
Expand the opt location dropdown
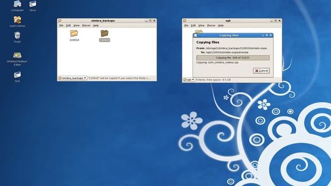click(x=189, y=80)
